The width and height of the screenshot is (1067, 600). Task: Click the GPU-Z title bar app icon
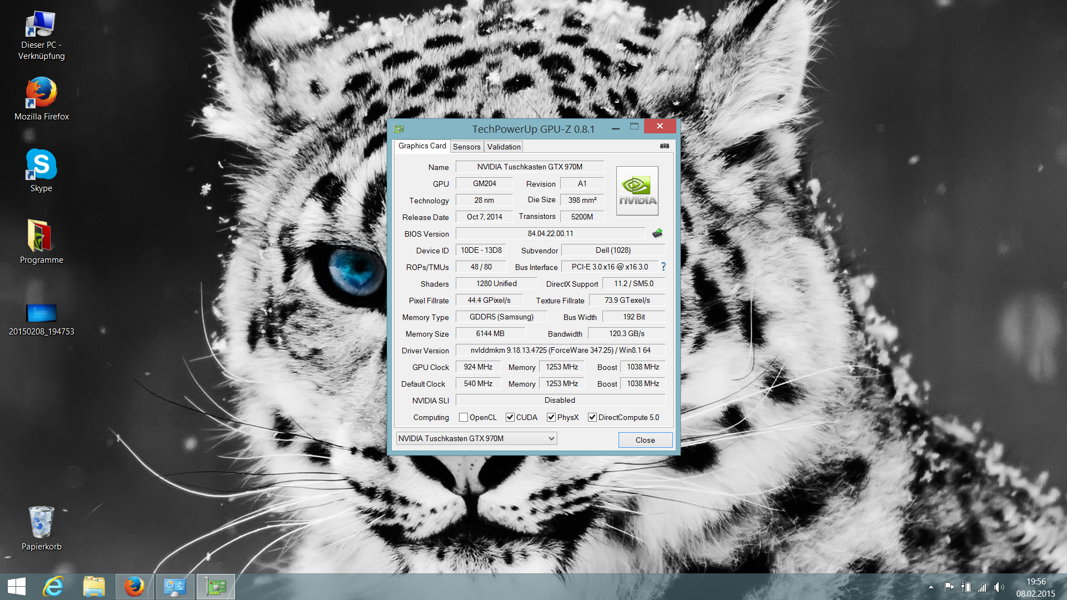click(x=399, y=129)
